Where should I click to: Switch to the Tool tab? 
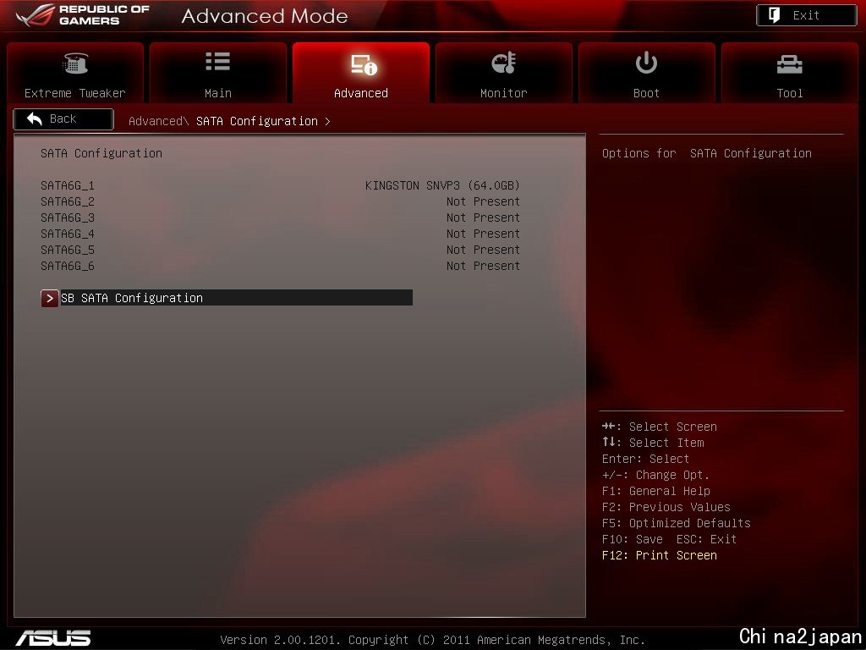pos(789,73)
